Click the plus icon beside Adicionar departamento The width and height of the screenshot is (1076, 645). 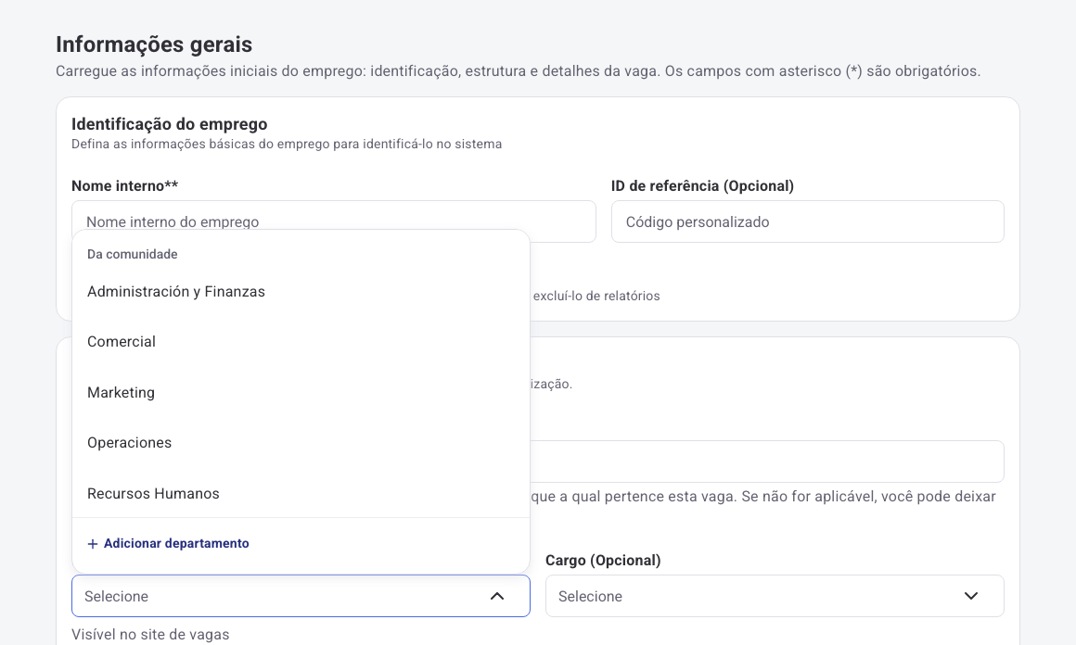tap(93, 544)
